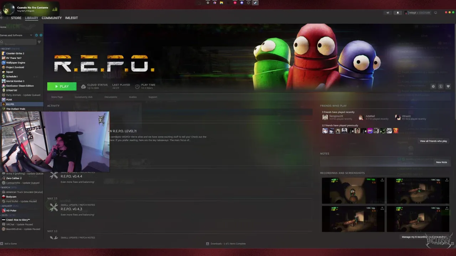456x256 pixels.
Task: Share the top-right screenshot upload icon
Action: click(x=447, y=180)
